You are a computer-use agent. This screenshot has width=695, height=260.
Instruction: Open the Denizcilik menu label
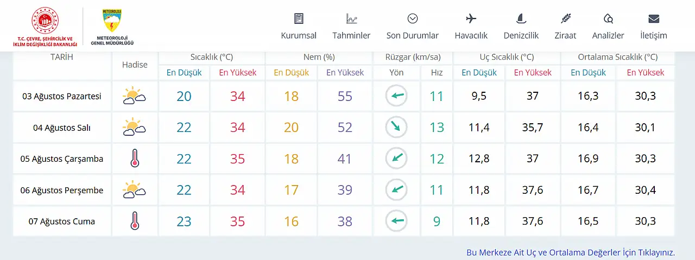coord(521,35)
